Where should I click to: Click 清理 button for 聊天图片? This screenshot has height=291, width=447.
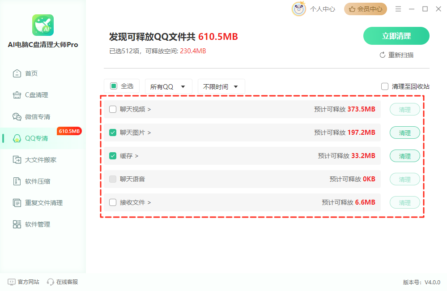(x=405, y=133)
